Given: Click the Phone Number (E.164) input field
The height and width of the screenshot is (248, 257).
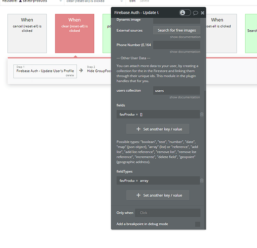Looking at the screenshot, I should pos(177,45).
